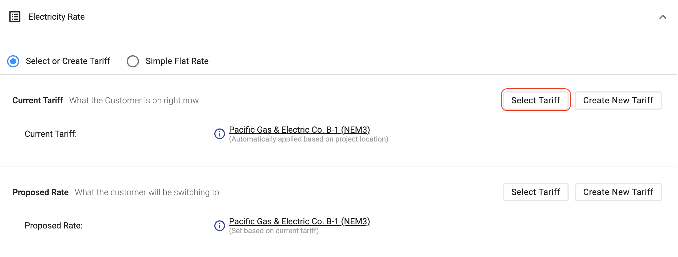678x257 pixels.
Task: Click 'Set based on current tariff' note
Action: (274, 231)
